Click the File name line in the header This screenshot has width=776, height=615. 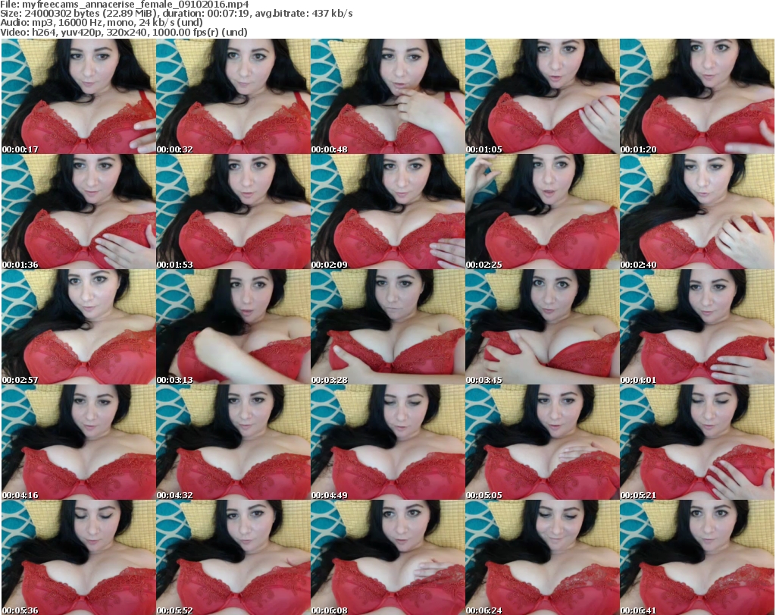pyautogui.click(x=125, y=5)
